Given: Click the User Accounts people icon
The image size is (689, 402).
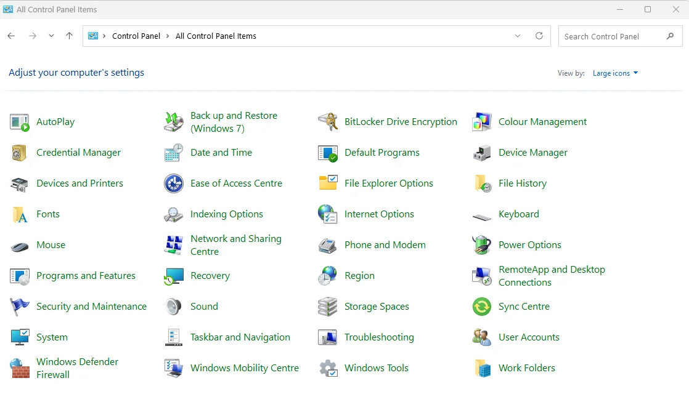Looking at the screenshot, I should point(481,337).
